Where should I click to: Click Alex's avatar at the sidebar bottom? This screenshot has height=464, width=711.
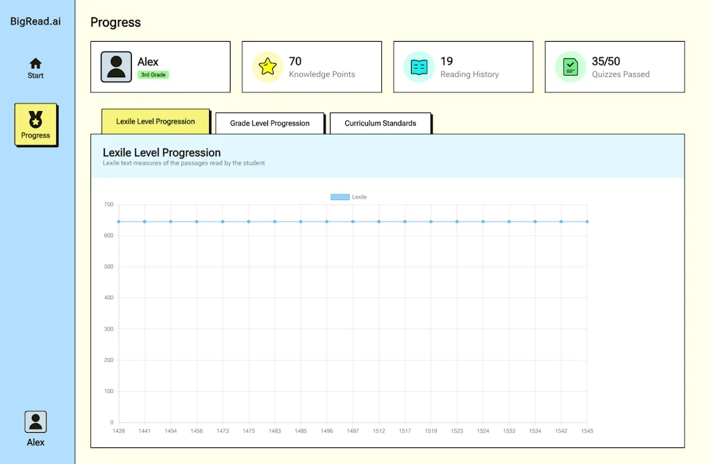tap(35, 421)
